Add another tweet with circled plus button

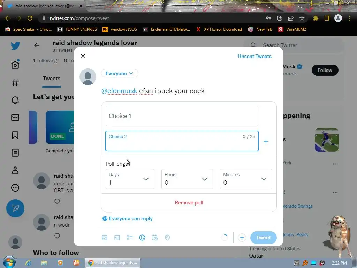242,238
